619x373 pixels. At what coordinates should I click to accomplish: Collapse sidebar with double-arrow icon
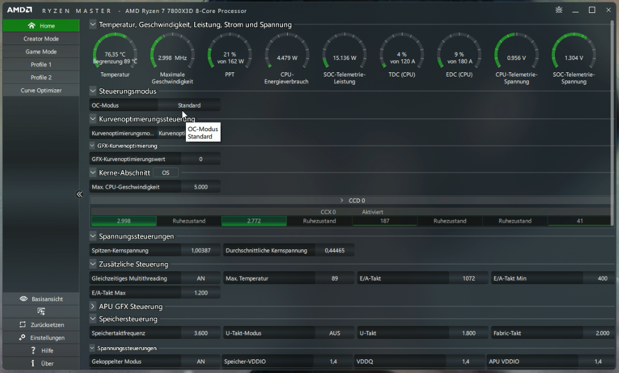[79, 194]
